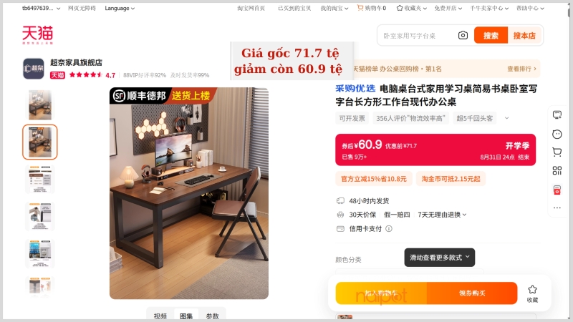This screenshot has height=322, width=573.
Task: Select the first desk thumbnail image
Action: tap(40, 105)
